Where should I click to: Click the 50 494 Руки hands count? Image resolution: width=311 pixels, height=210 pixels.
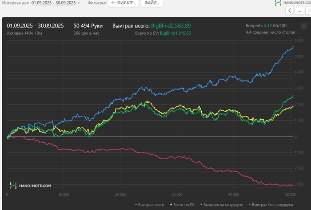[x=88, y=26]
